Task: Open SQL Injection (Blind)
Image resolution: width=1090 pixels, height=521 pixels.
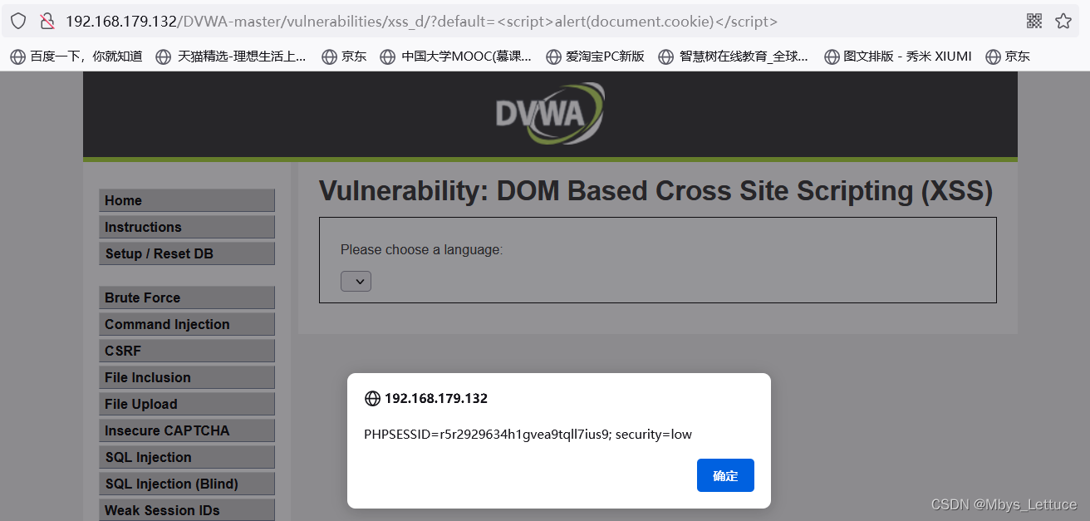Action: click(186, 484)
